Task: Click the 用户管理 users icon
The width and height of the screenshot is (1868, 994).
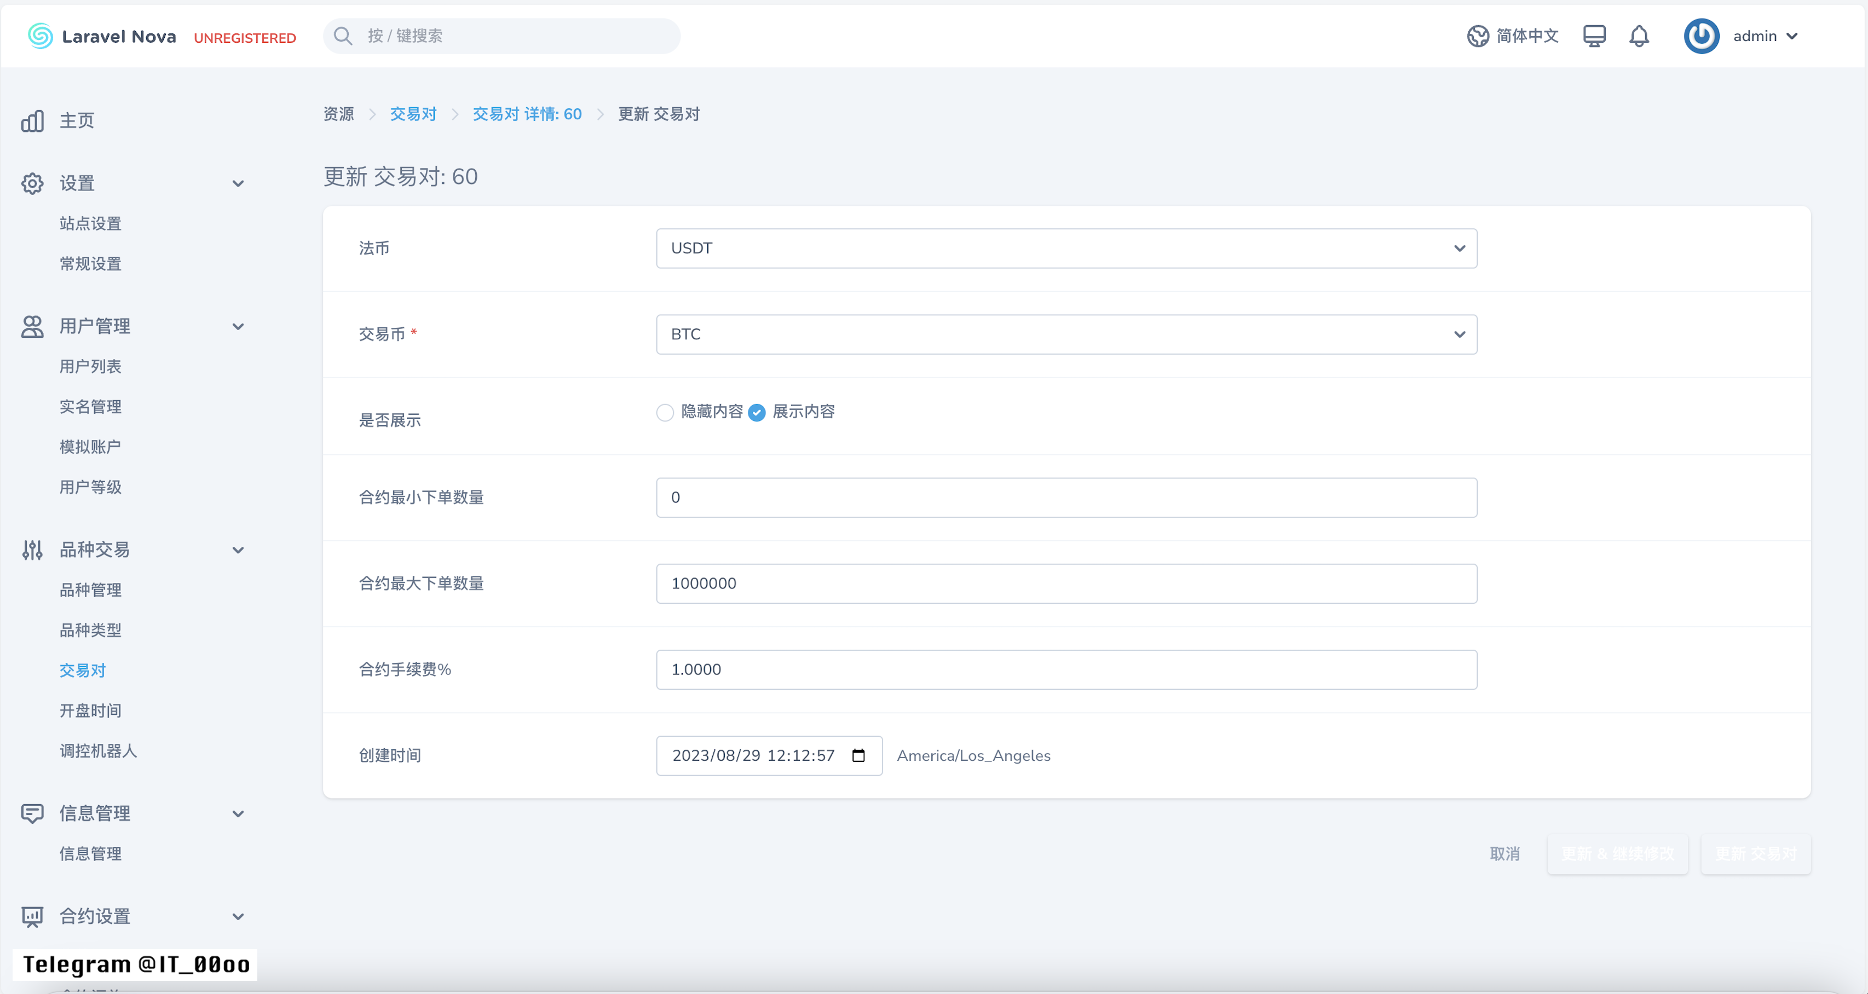Action: click(32, 326)
